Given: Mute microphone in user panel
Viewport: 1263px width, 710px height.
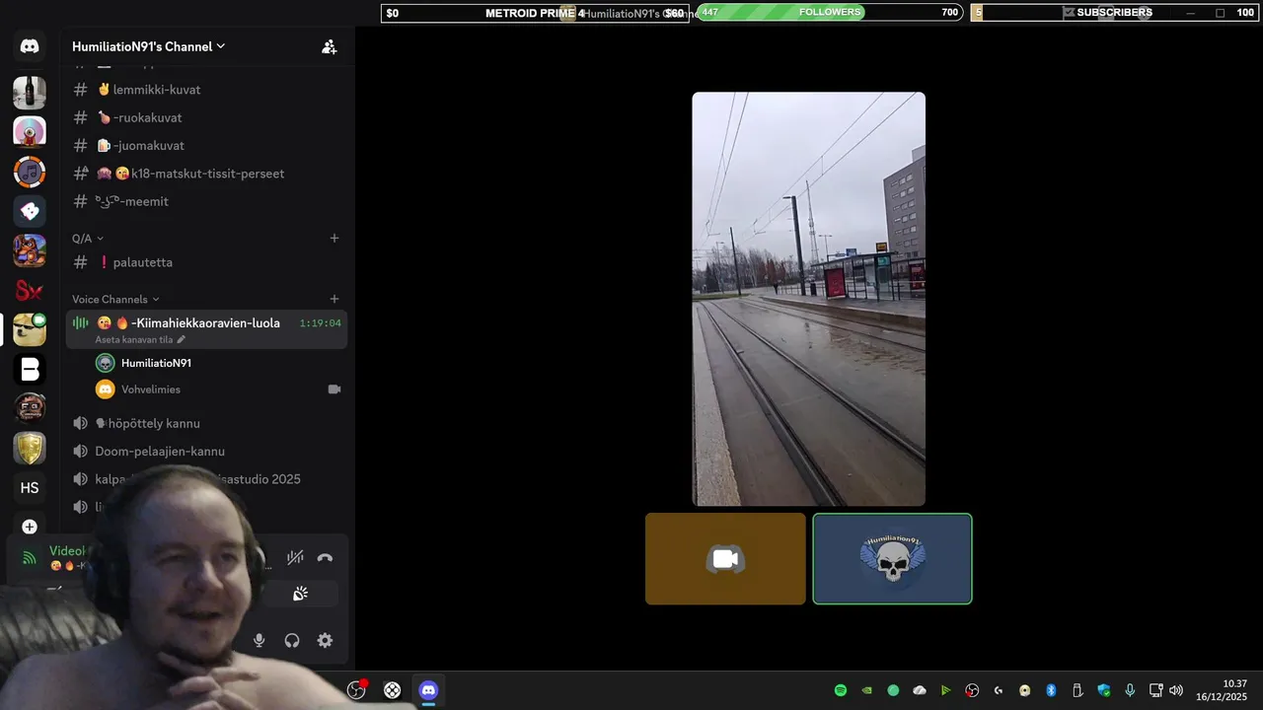Looking at the screenshot, I should (x=259, y=640).
